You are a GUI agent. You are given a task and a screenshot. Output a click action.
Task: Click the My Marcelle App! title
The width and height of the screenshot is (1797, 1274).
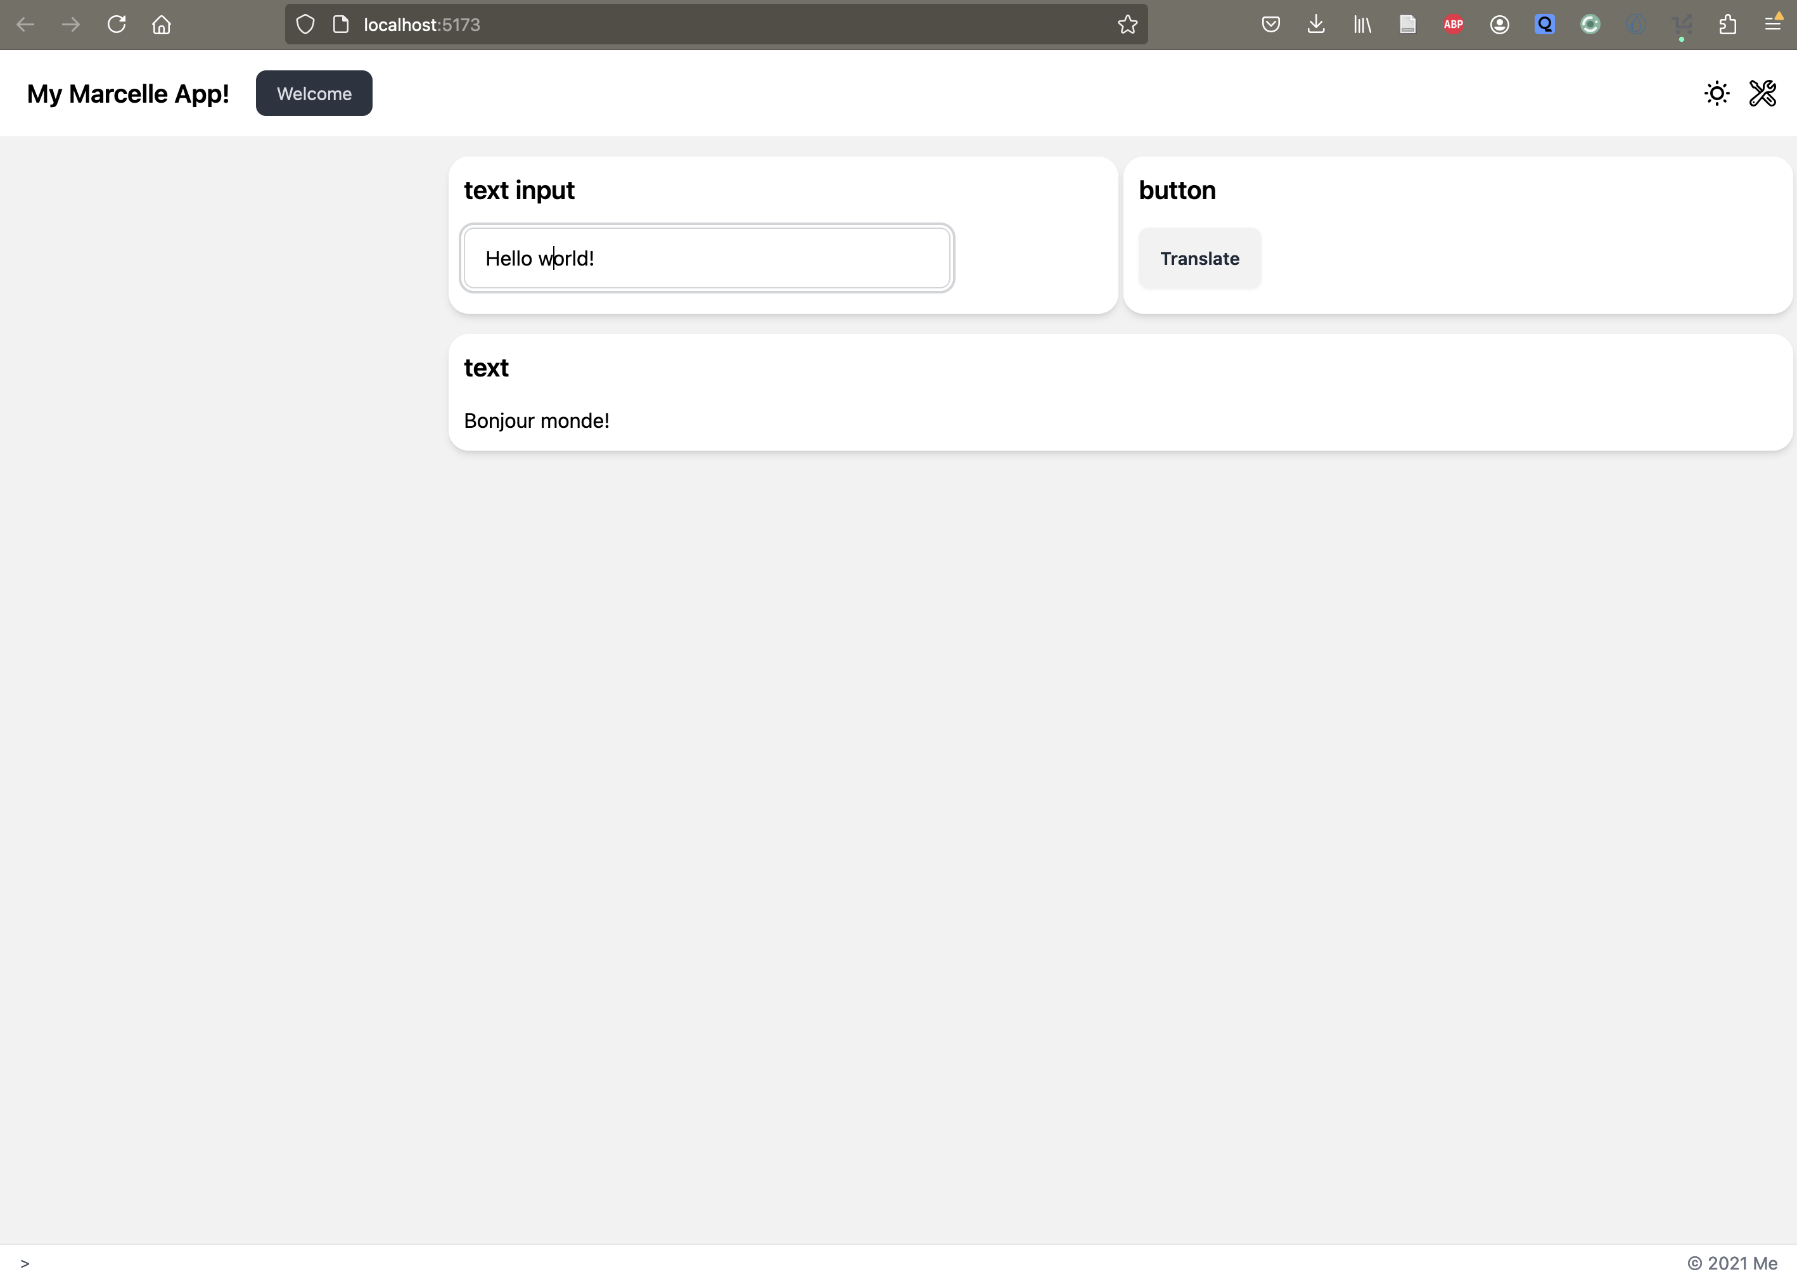point(128,93)
